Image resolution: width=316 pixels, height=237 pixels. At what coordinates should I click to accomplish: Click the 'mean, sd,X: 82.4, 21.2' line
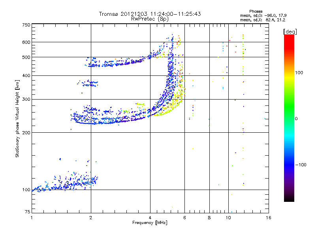coord(263,20)
